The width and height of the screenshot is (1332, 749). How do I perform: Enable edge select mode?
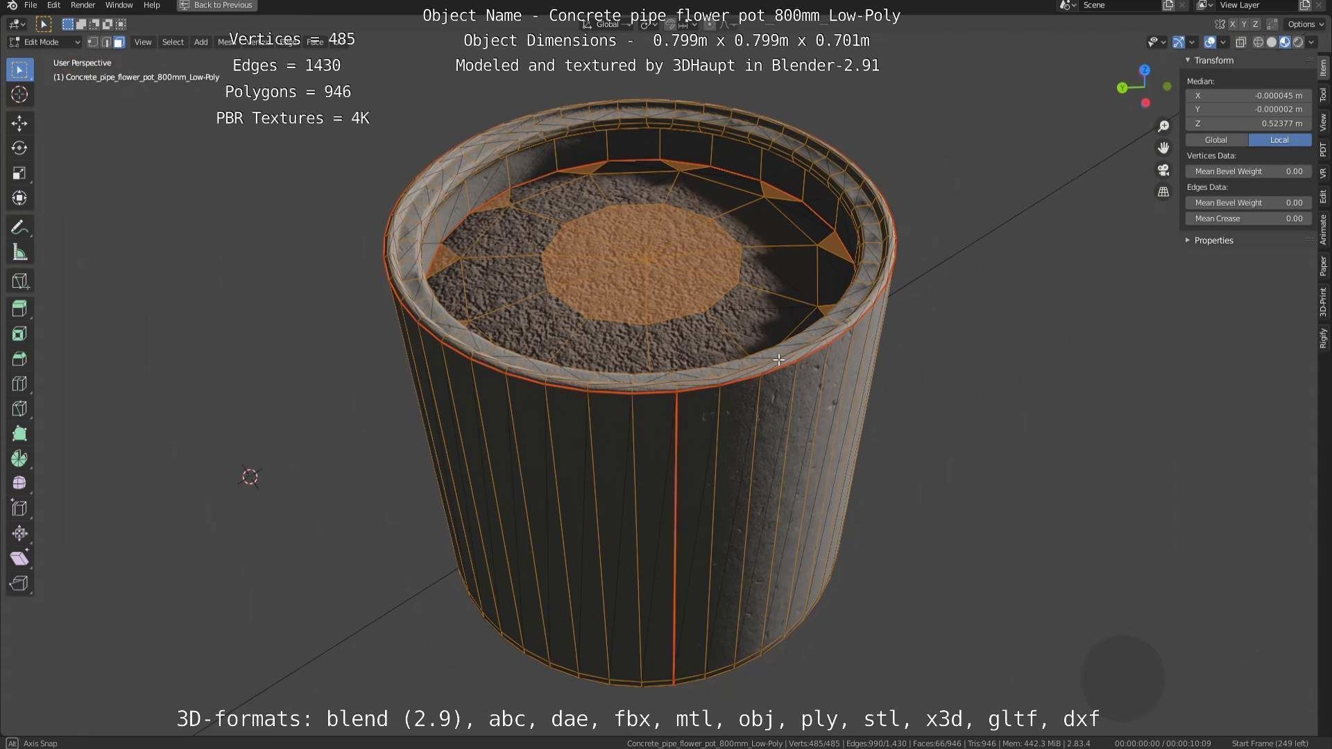106,42
